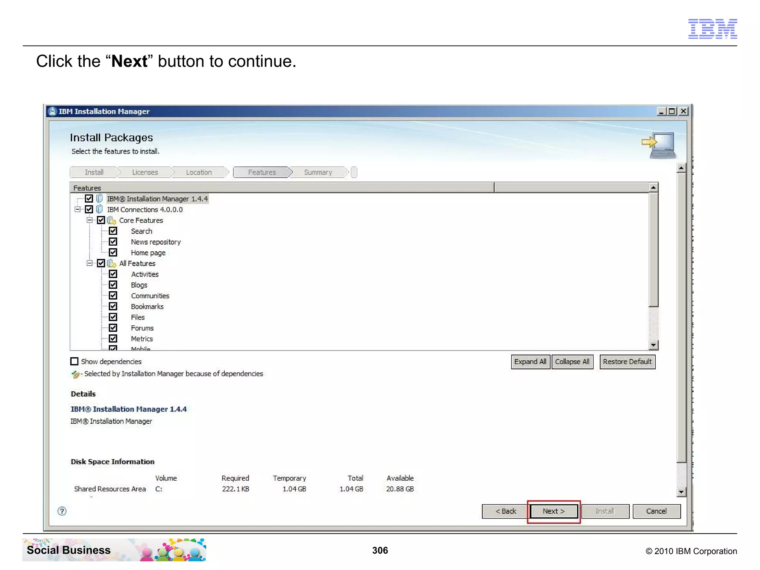Click the dialog page scroll up arrow
The image size is (760, 570).
(681, 168)
